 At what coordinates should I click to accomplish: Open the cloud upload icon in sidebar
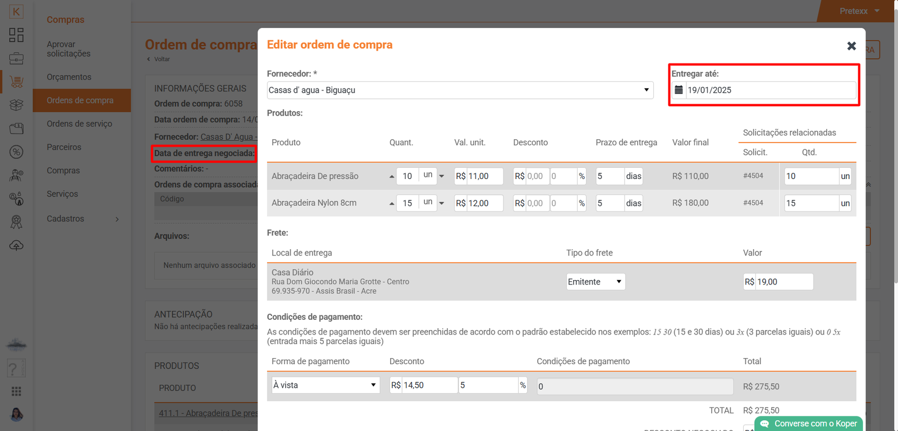coord(16,245)
